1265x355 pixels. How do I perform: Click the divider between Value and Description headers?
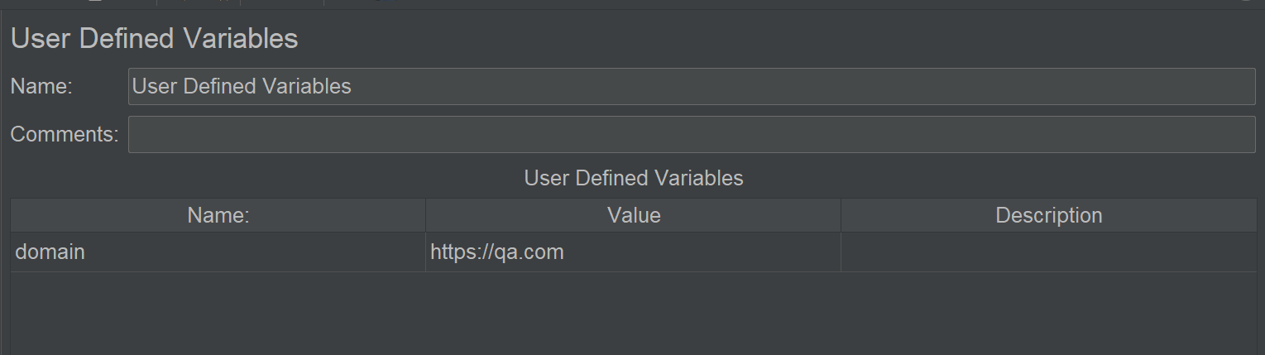841,215
